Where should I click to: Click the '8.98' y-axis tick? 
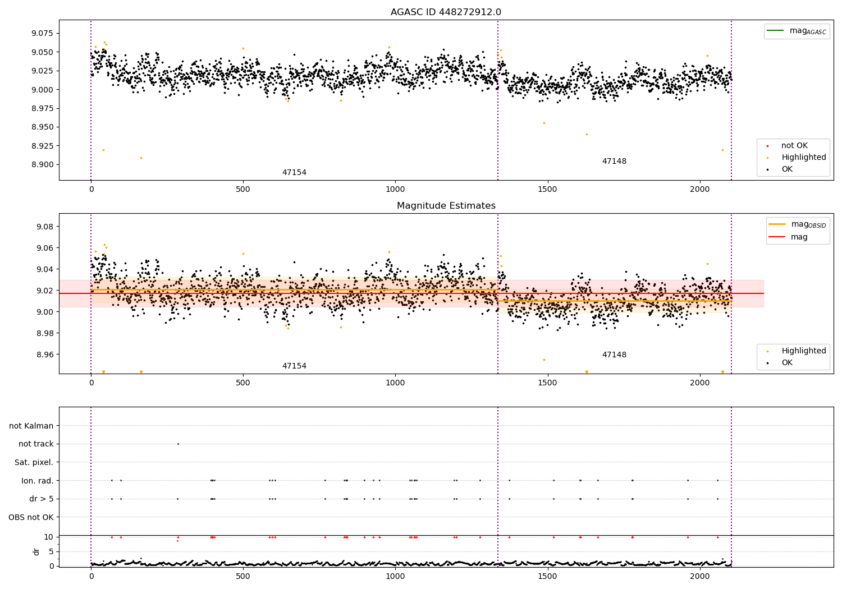coord(45,333)
